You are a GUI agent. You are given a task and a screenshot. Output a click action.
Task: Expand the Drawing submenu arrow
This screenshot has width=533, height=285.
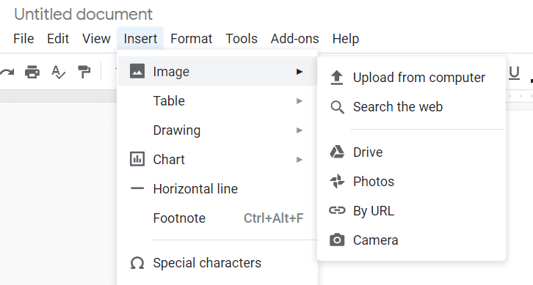[299, 130]
